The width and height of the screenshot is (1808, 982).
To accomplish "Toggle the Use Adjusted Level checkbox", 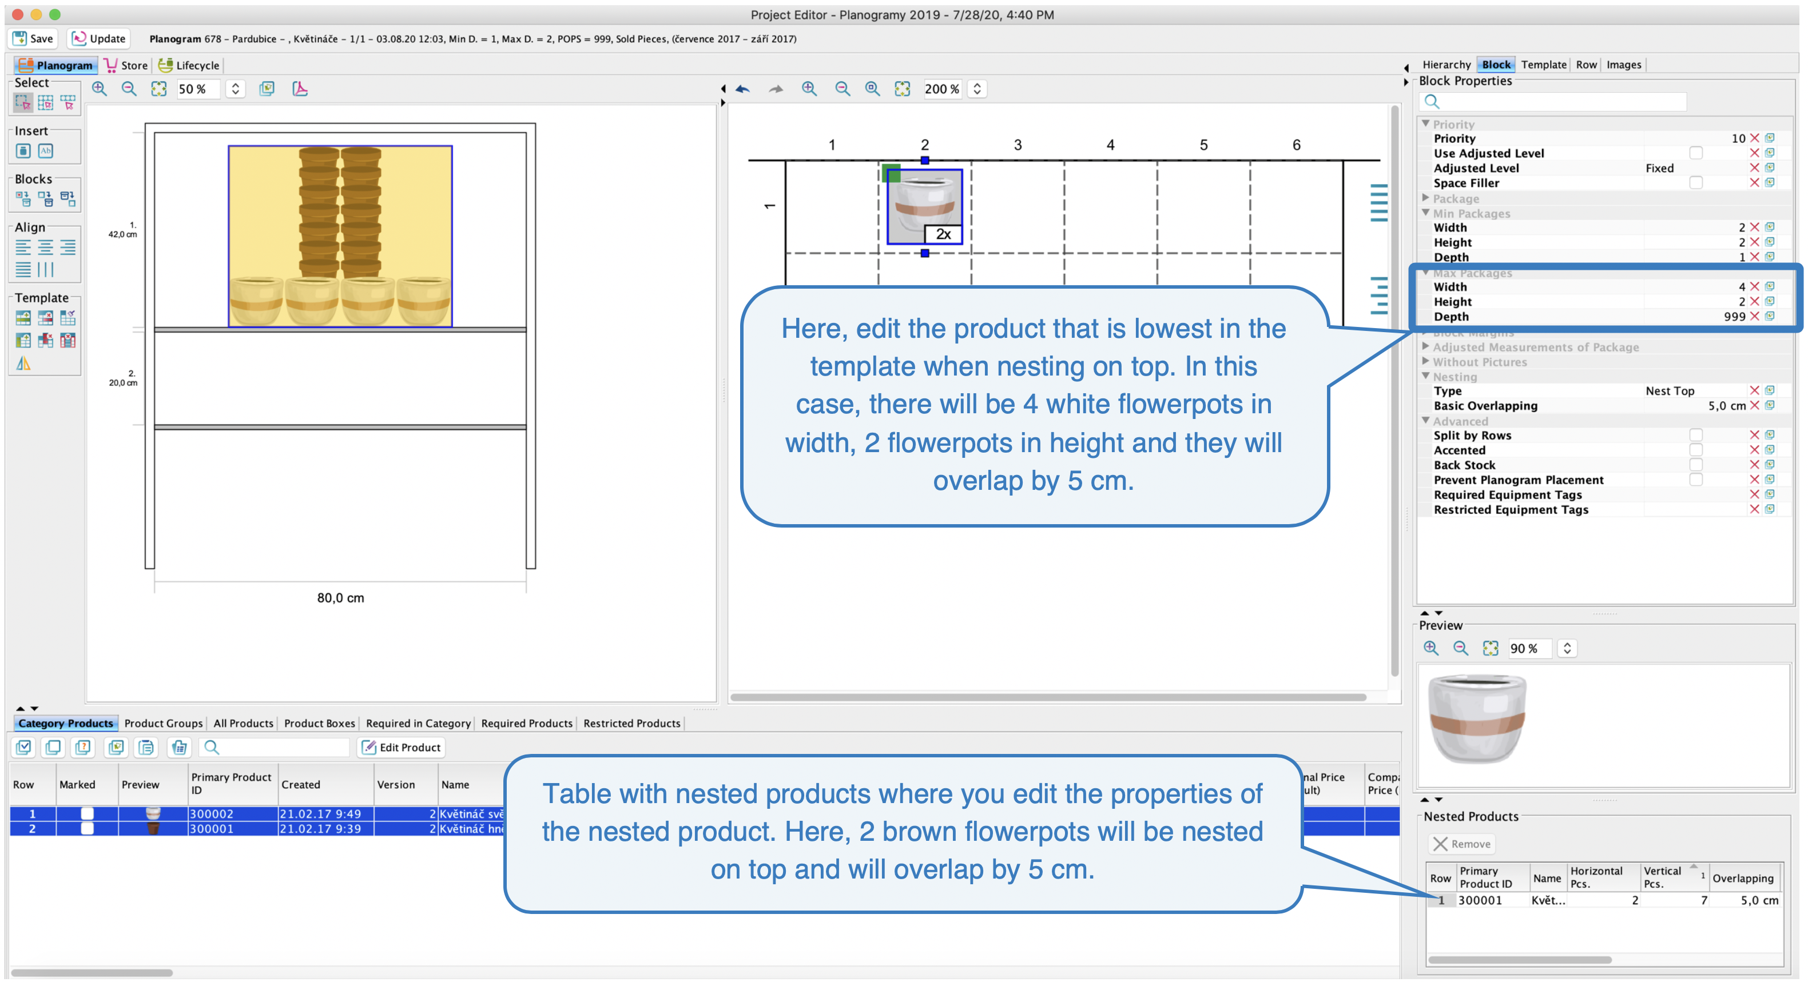I will (x=1696, y=153).
